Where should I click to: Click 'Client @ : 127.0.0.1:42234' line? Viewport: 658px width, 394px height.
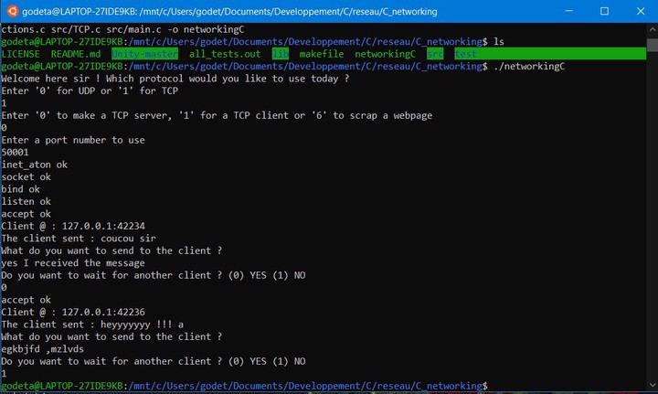tap(73, 226)
